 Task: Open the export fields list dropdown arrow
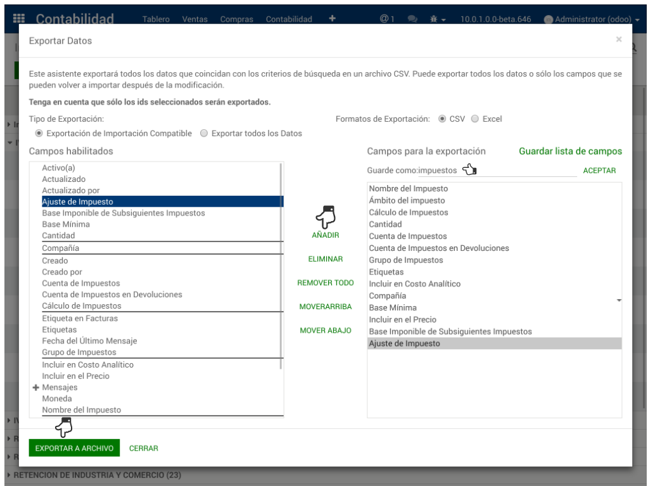[619, 300]
